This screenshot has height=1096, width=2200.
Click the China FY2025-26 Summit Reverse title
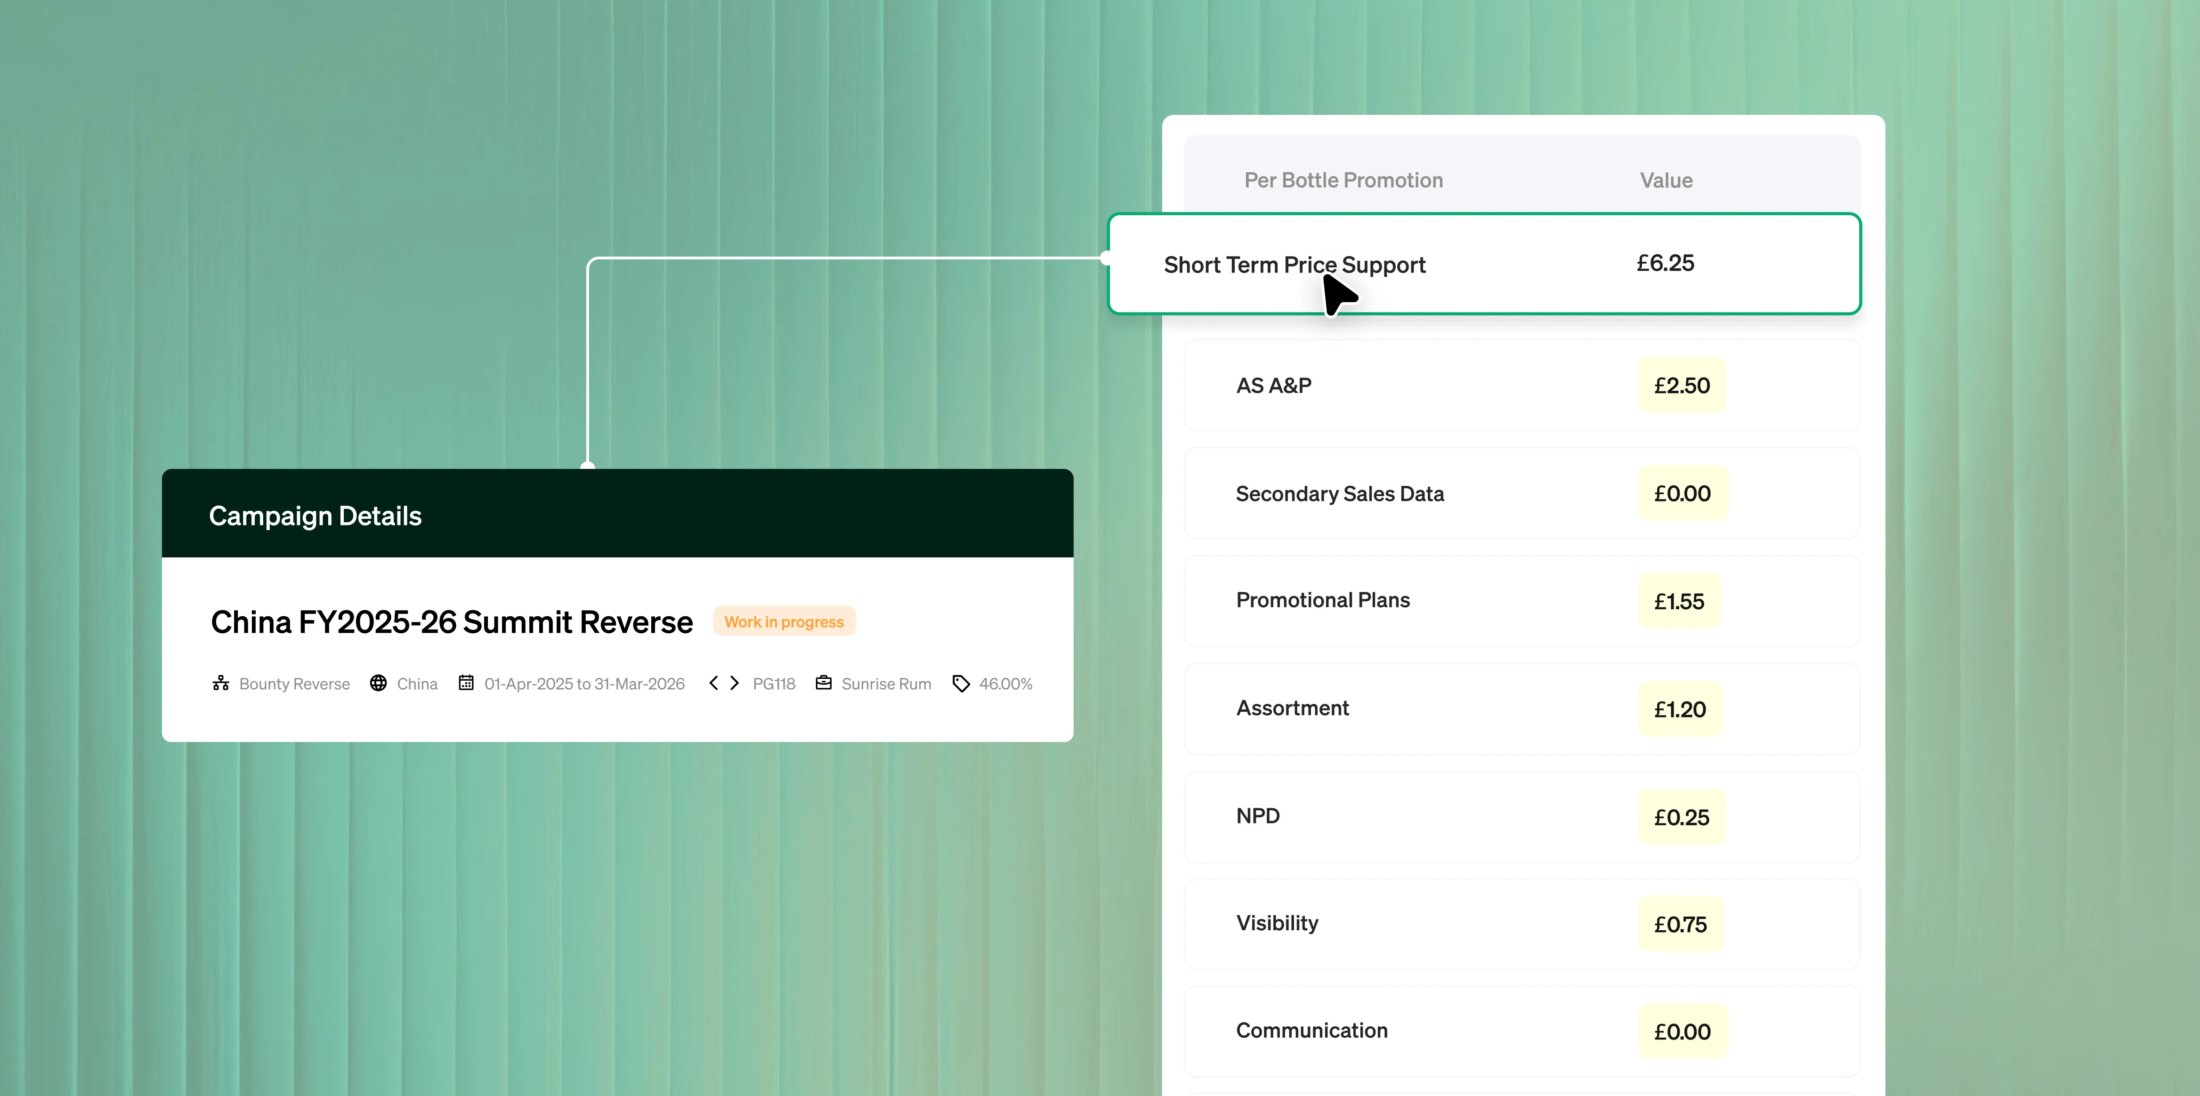[x=452, y=622]
